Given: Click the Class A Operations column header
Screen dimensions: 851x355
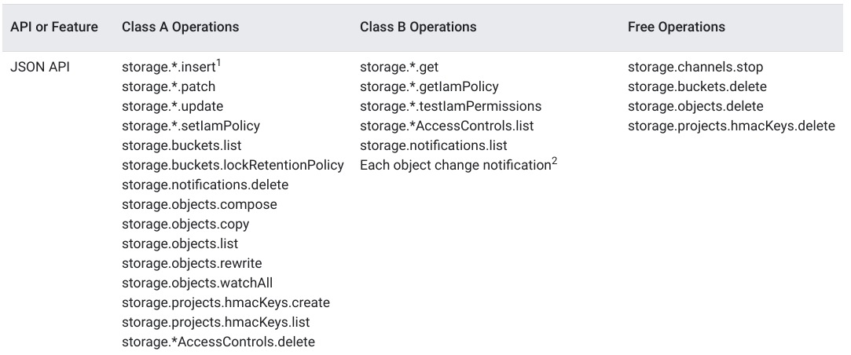Looking at the screenshot, I should 181,27.
